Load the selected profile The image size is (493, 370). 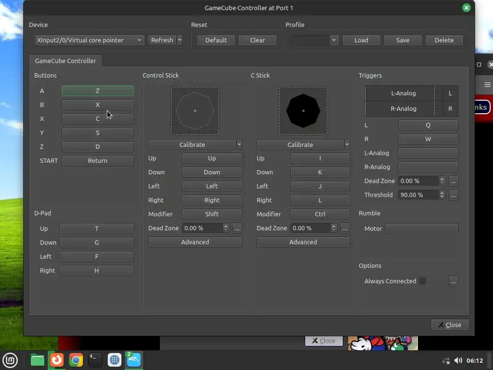(x=361, y=40)
